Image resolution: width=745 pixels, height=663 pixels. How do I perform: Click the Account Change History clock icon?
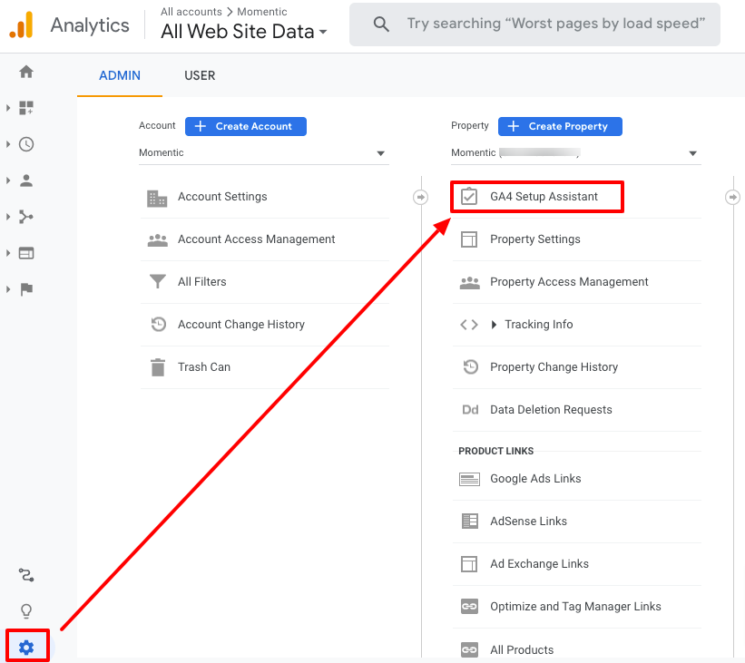[x=158, y=324]
